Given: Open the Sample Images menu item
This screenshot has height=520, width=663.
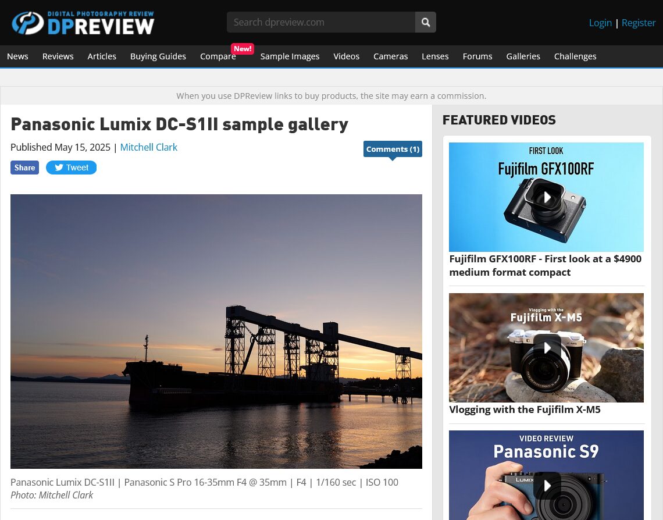Looking at the screenshot, I should tap(290, 56).
